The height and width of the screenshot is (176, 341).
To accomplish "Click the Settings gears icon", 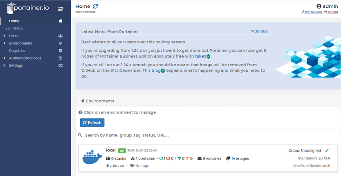I will (61, 65).
